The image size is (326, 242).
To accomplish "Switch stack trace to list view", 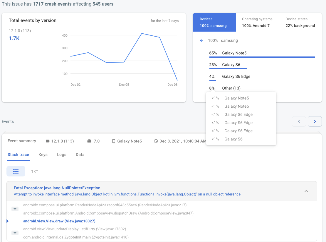I will (x=16, y=171).
